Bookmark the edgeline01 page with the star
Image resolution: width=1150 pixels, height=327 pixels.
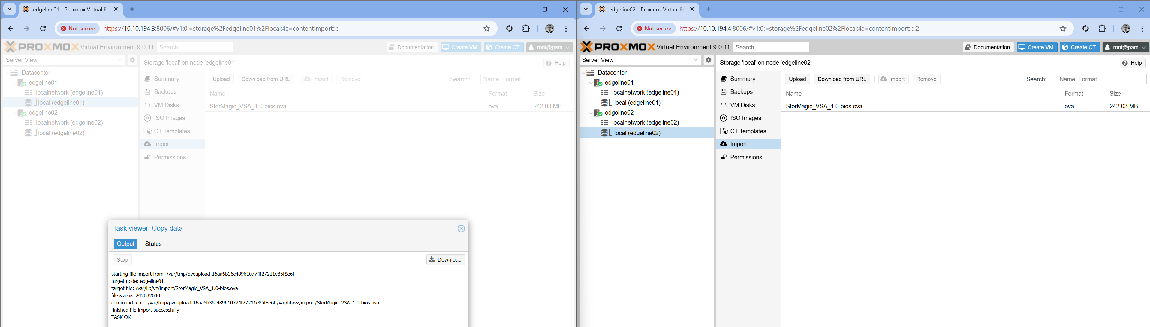[486, 28]
